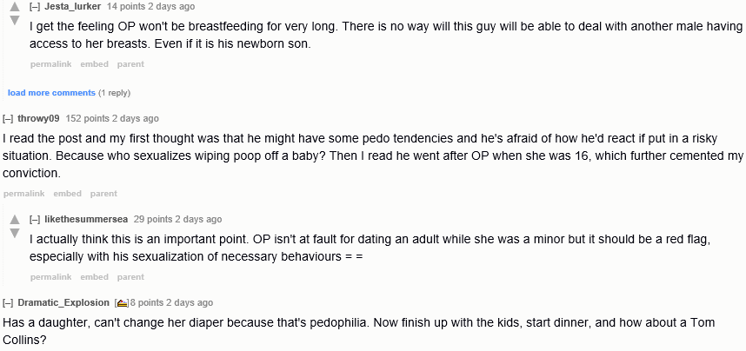
Task: Collapse Jesta_lurker's comment
Action: click(35, 6)
